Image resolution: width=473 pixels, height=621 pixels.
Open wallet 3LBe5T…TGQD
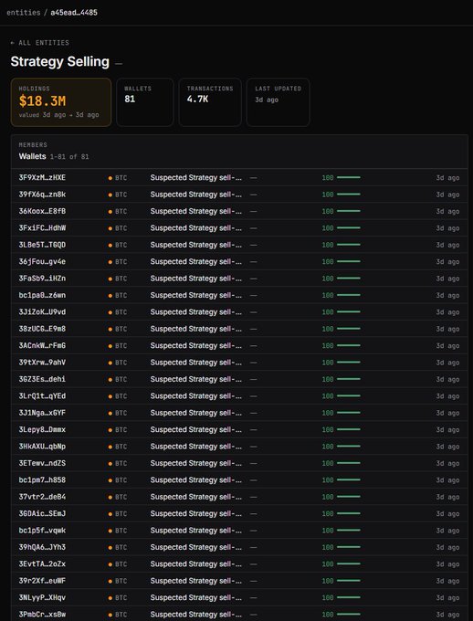click(x=42, y=245)
